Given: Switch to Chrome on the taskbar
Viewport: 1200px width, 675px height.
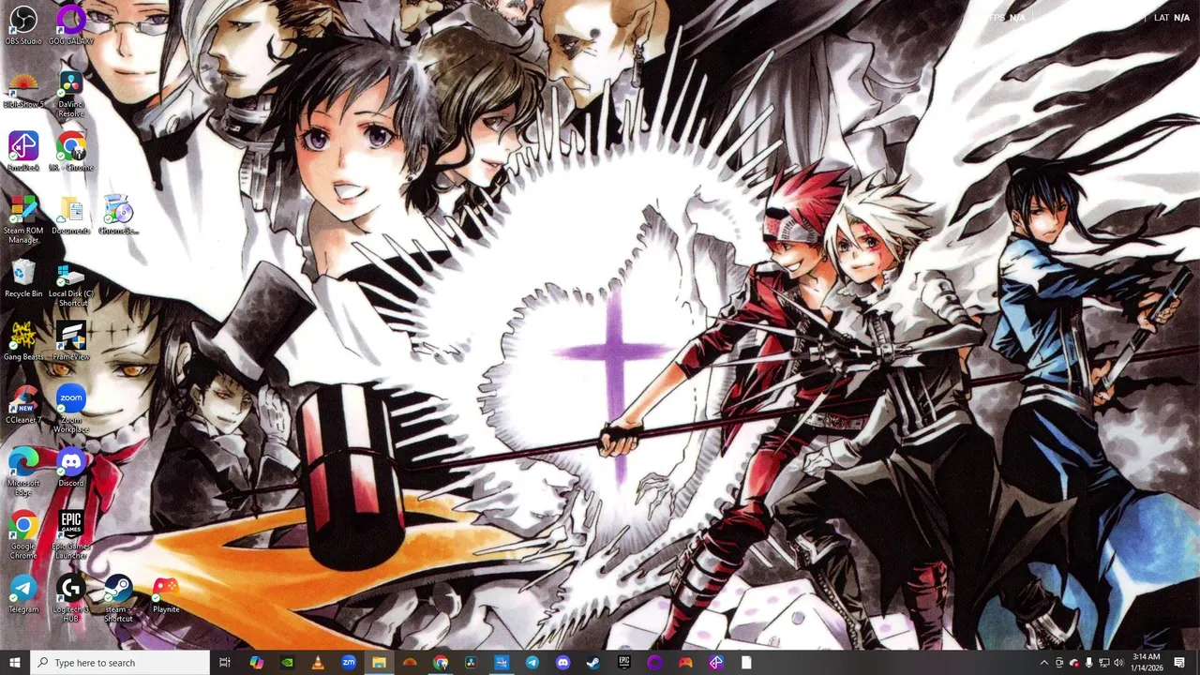Looking at the screenshot, I should 441,663.
